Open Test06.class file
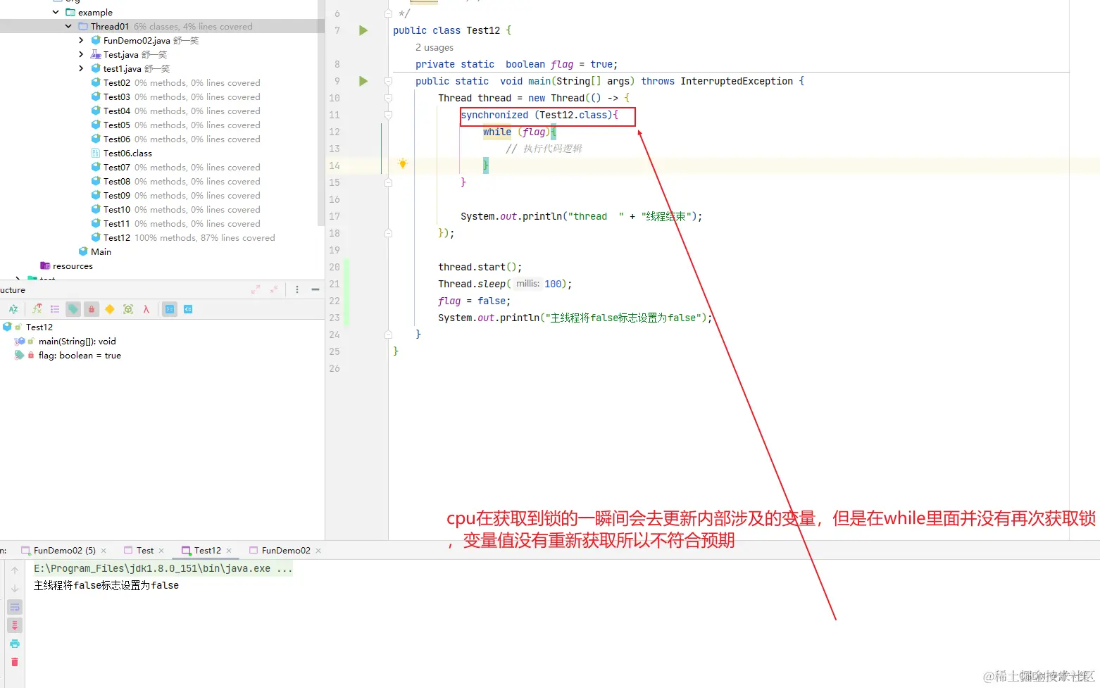Screen dimensions: 1100x688 coord(127,153)
